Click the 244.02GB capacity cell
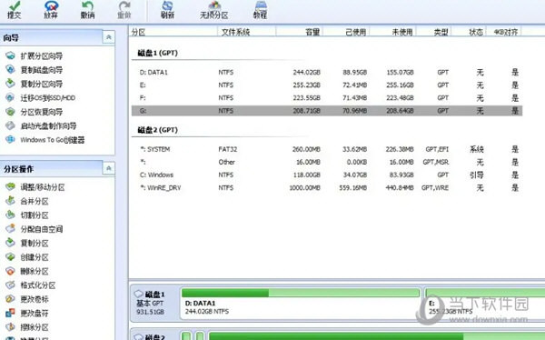This screenshot has height=340, width=545. point(306,73)
